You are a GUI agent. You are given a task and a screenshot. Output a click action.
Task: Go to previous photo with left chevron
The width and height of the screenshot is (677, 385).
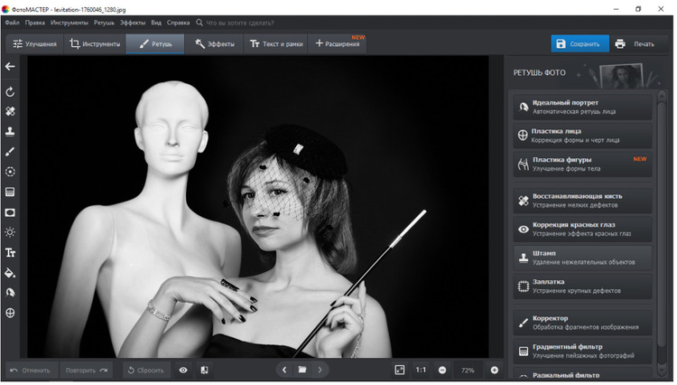284,370
